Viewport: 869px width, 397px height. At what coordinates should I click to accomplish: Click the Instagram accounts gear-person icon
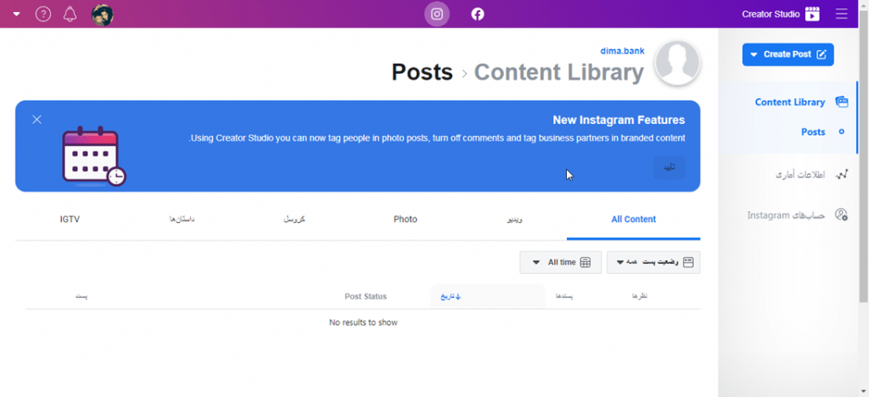coord(841,215)
